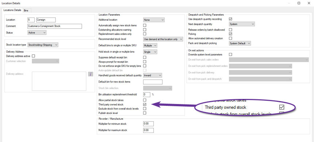Open the Next despatch quantity dropdown
This screenshot has height=142, width=314.
tap(242, 24)
